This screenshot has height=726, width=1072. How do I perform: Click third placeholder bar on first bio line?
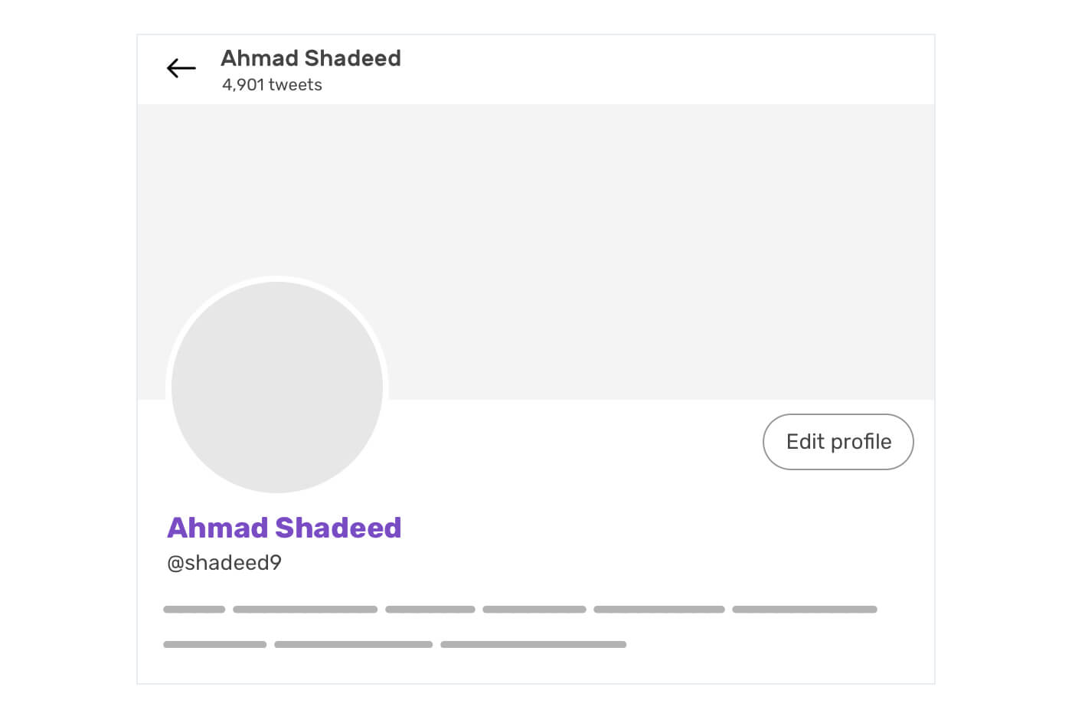(430, 610)
